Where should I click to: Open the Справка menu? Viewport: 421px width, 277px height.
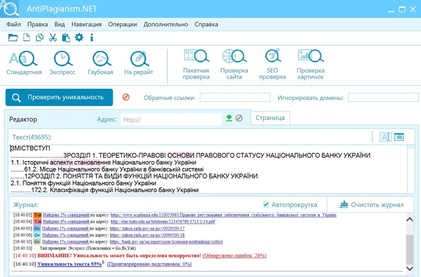point(206,24)
